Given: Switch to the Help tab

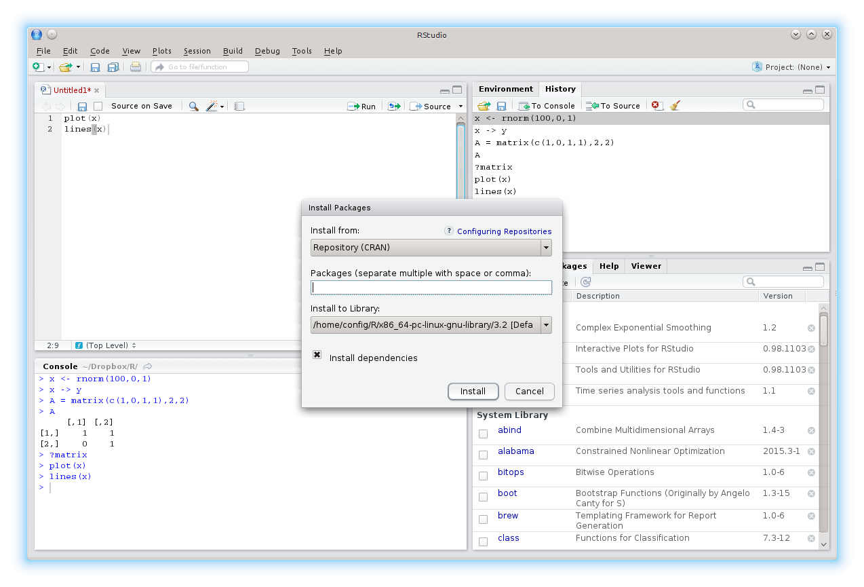Looking at the screenshot, I should [x=608, y=266].
